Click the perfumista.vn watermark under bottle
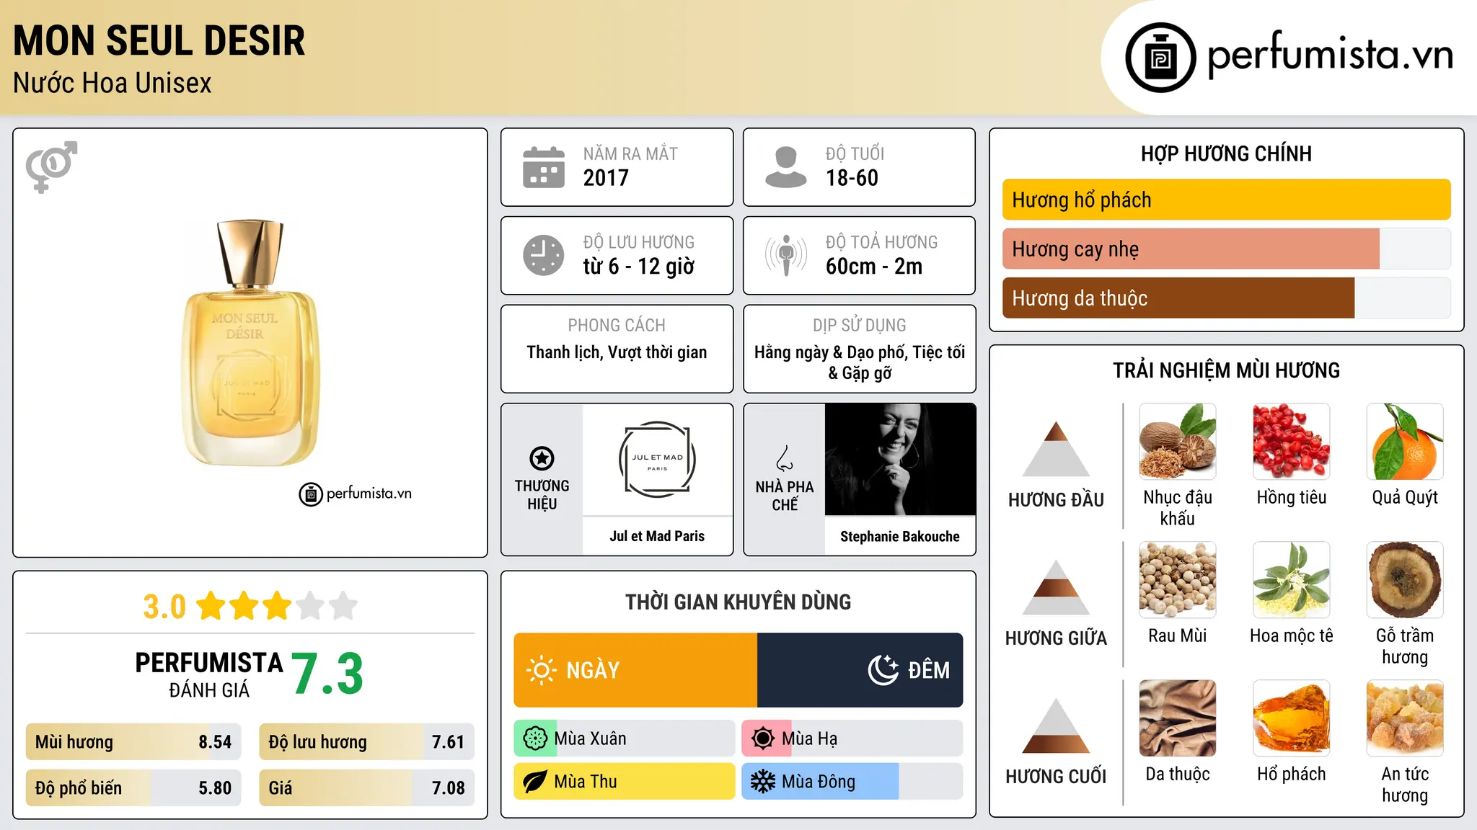Image resolution: width=1477 pixels, height=830 pixels. click(356, 494)
